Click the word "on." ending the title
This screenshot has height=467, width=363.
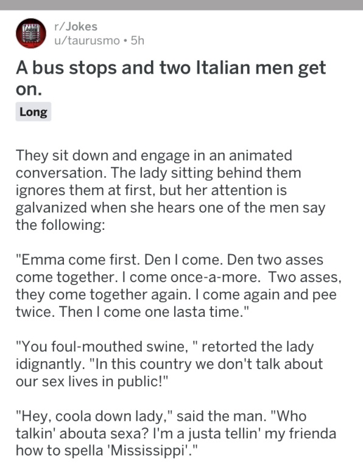click(29, 89)
